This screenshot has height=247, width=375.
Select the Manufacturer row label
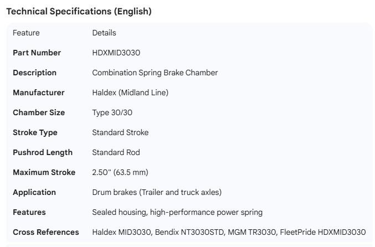(38, 92)
